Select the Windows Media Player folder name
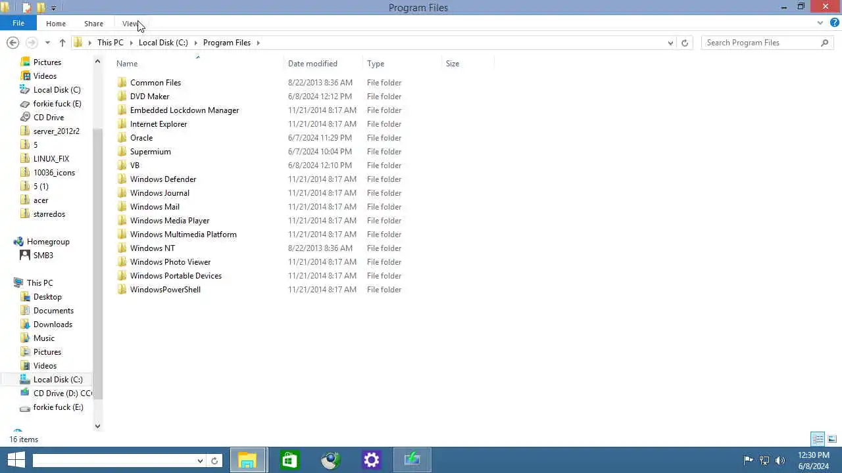 (x=170, y=221)
